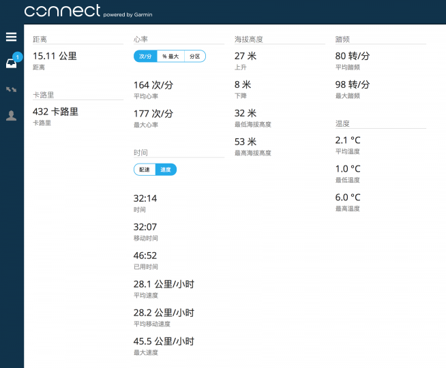Click the 32 米 minimum altitude value
Viewport: 446px width, 368px height.
[x=246, y=113]
